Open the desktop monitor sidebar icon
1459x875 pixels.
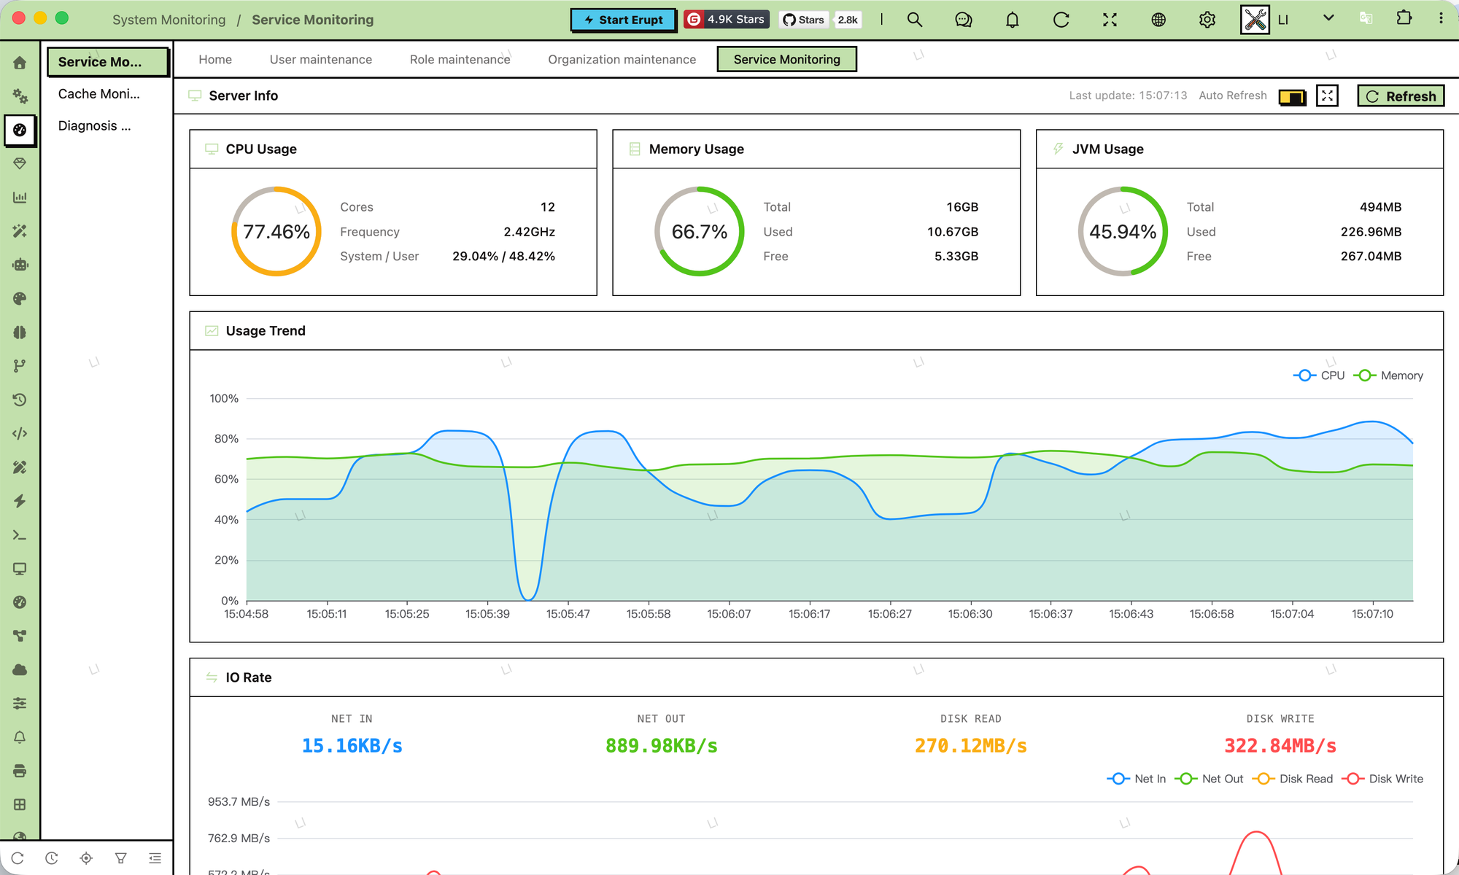point(20,569)
